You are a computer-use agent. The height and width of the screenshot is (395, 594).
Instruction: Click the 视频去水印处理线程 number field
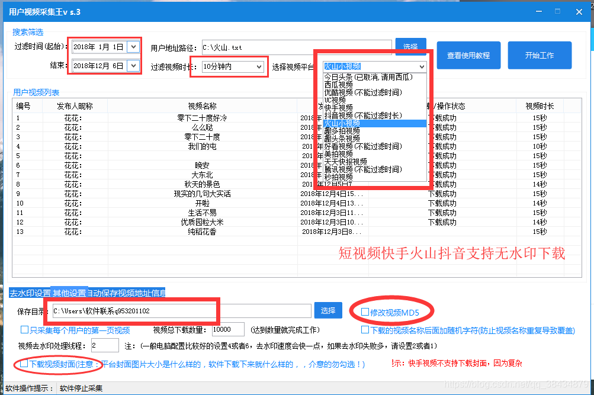(105, 346)
